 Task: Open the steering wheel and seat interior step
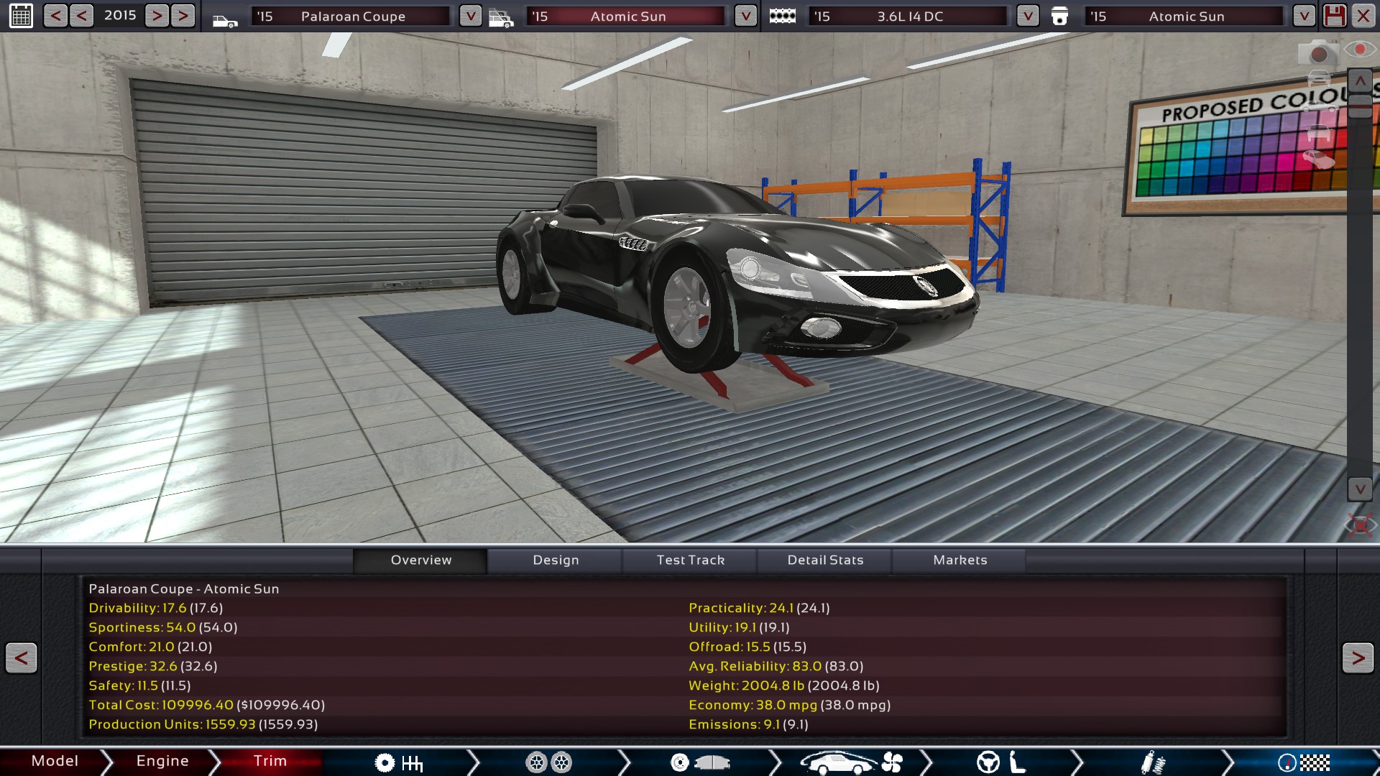tap(1002, 762)
